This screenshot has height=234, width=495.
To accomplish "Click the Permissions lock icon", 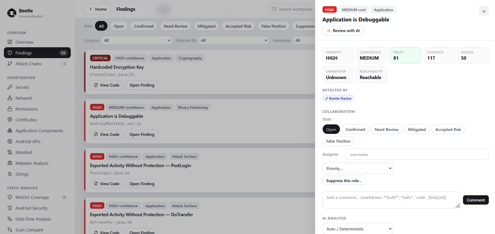I will pos(10,109).
